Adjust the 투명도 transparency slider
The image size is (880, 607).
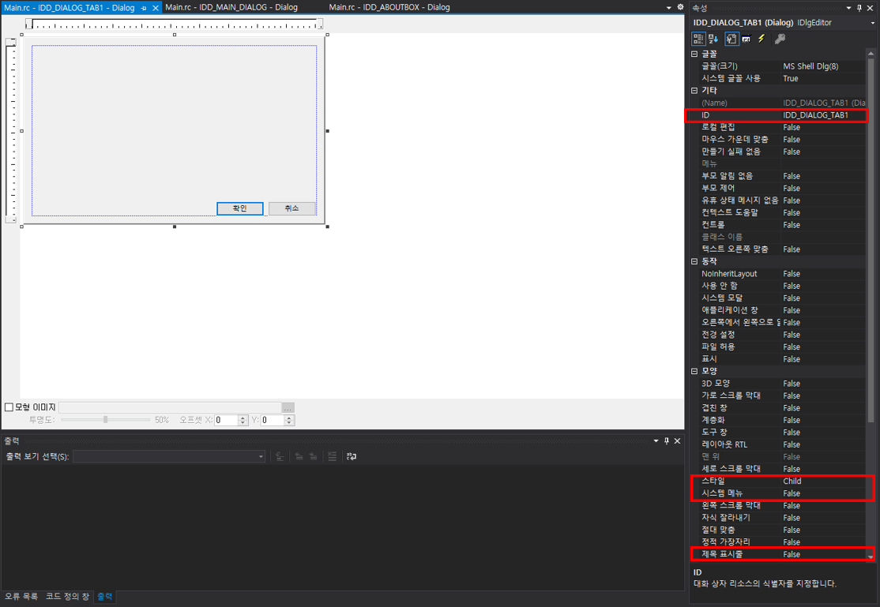(106, 420)
